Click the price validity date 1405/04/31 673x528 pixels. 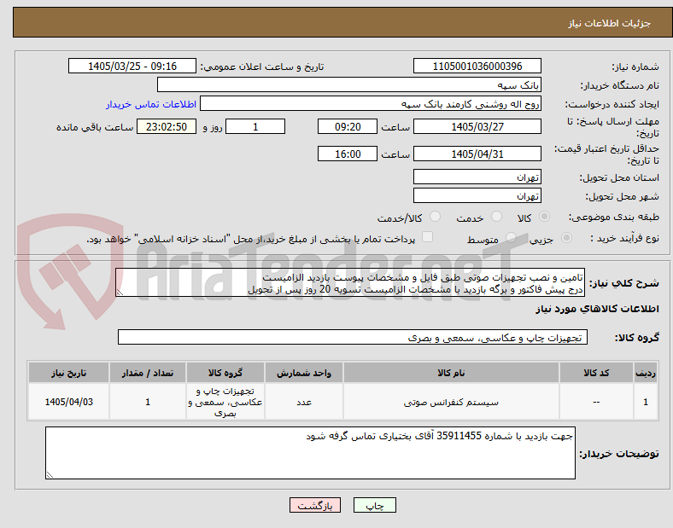[x=477, y=154]
